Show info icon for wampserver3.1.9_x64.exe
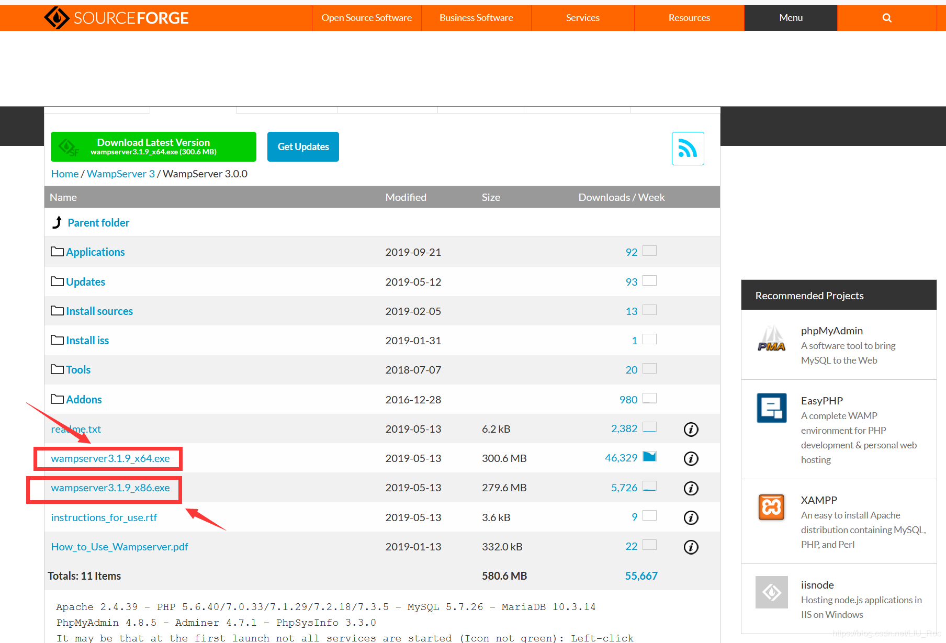 pyautogui.click(x=691, y=458)
